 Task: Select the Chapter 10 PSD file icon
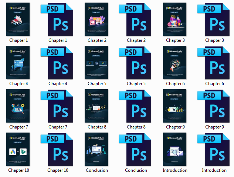[57, 150]
